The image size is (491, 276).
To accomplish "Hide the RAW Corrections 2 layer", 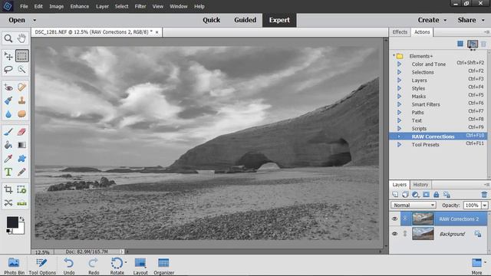I will coord(394,219).
